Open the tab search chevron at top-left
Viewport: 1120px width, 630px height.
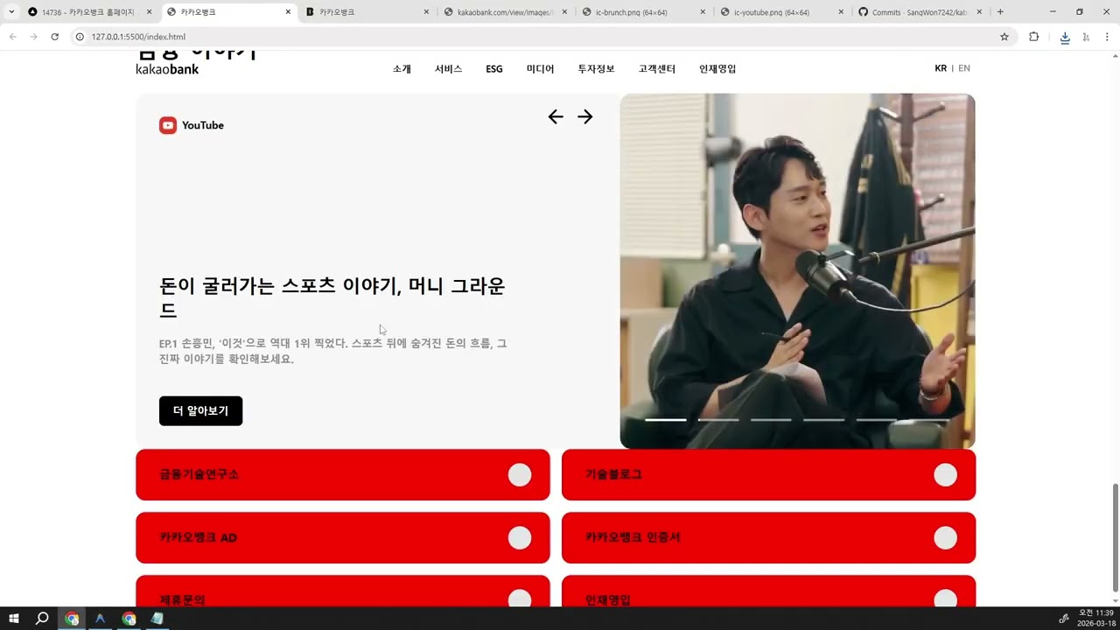tap(11, 12)
